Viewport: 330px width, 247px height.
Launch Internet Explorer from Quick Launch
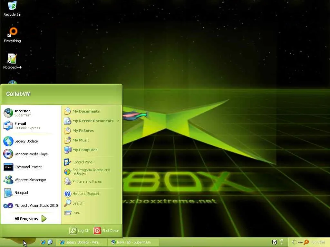43,242
